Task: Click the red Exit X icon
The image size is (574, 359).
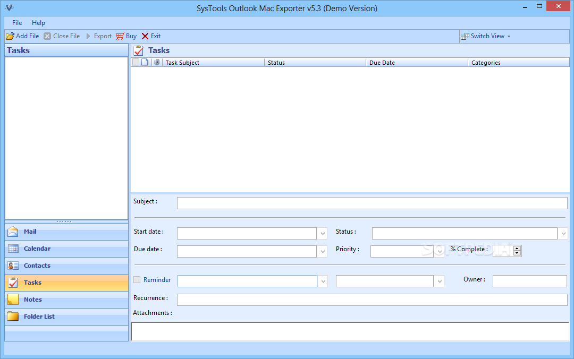Action: pos(145,36)
